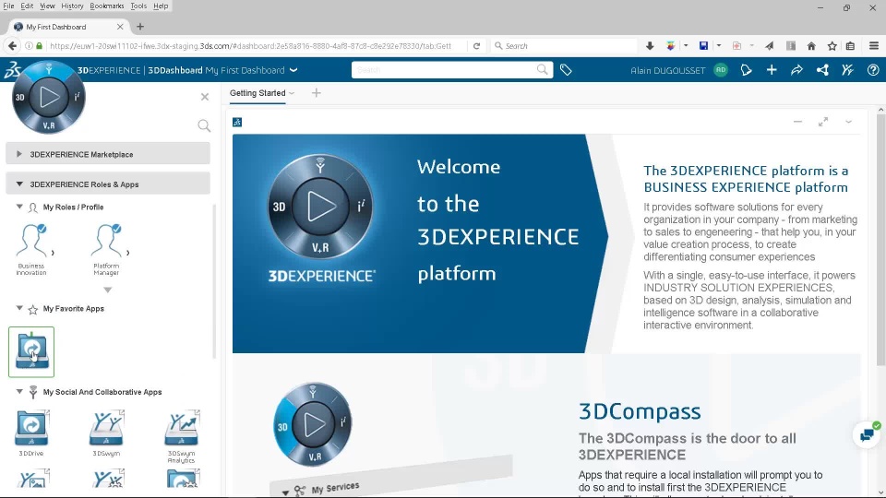Close the My First Dashboard browser tab
Viewport: 886px width, 498px height.
(x=120, y=27)
